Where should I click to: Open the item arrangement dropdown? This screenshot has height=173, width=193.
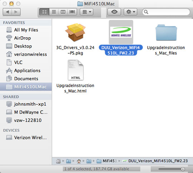[x=86, y=12]
